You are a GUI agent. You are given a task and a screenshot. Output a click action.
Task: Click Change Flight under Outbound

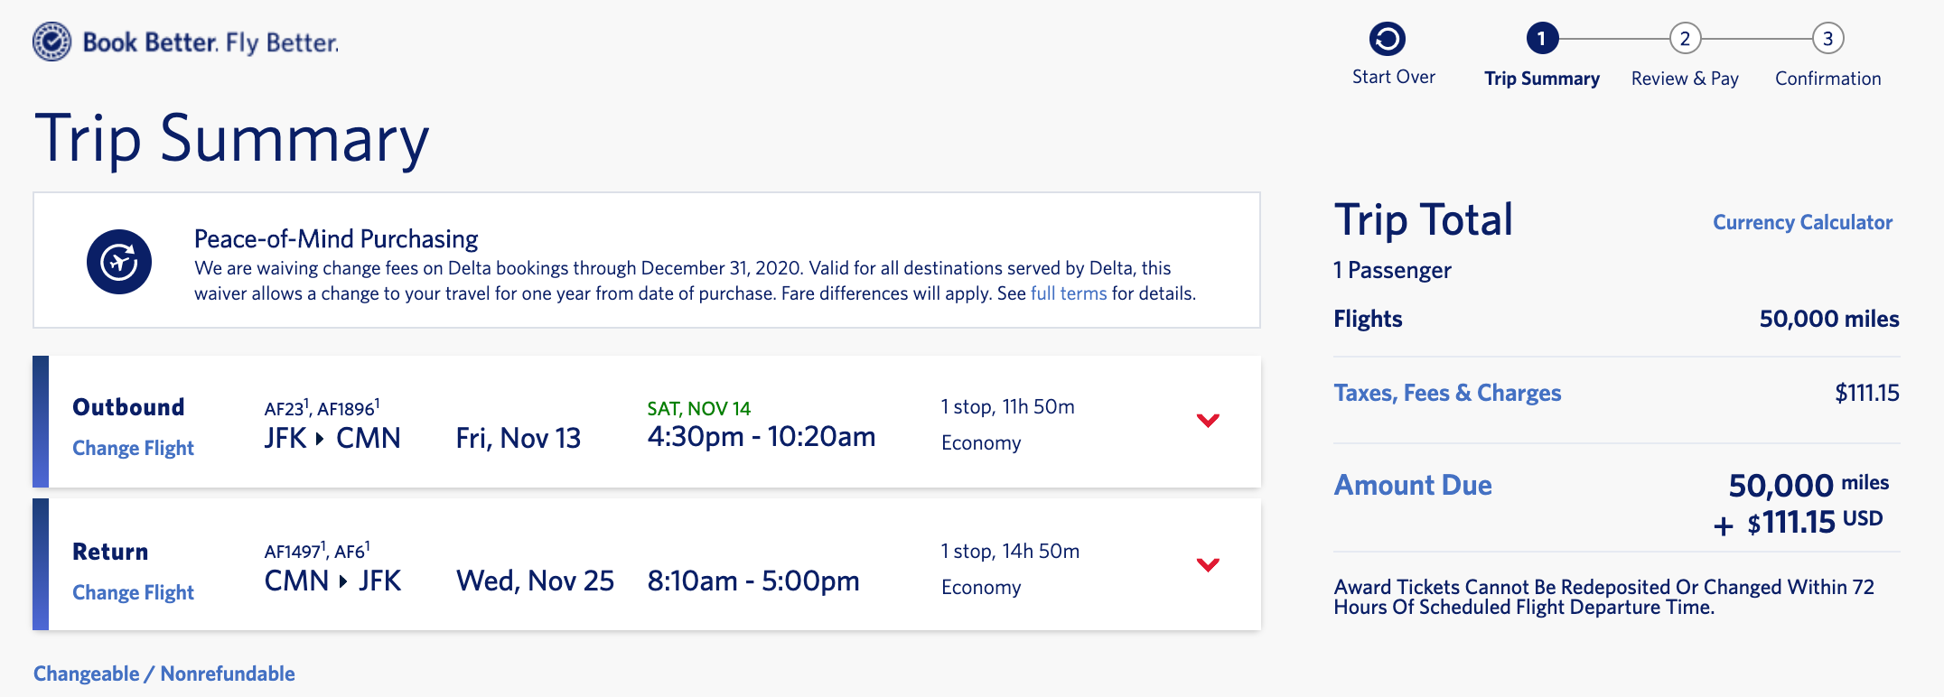[133, 448]
